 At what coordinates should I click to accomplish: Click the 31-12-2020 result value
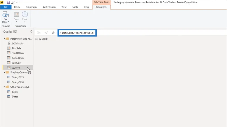coord(41,39)
